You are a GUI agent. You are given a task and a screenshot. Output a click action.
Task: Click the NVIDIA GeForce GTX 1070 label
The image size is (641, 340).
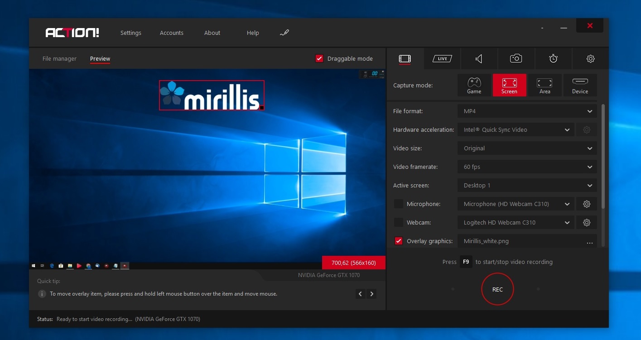[329, 275]
